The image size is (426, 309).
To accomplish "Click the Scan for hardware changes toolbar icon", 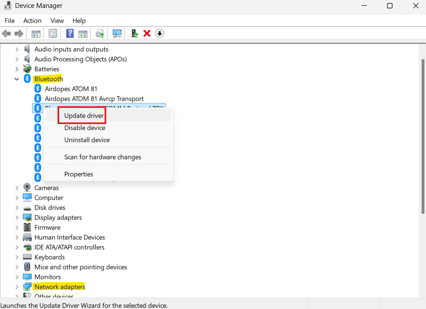I will coord(100,34).
